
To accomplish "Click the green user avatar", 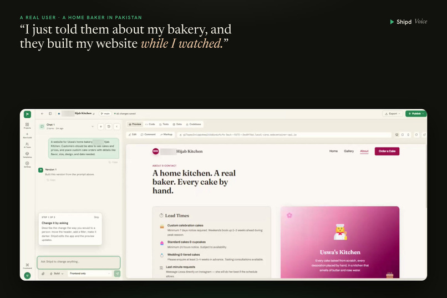I will pyautogui.click(x=27, y=275).
